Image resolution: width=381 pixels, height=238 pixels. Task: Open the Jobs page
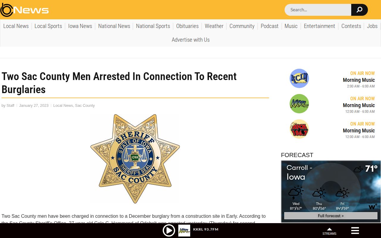(x=372, y=26)
